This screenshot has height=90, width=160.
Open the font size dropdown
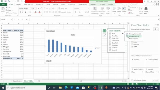pos(36,8)
